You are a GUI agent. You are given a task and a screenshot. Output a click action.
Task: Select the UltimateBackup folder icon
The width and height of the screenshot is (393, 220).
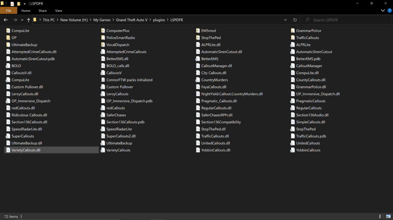click(8, 45)
